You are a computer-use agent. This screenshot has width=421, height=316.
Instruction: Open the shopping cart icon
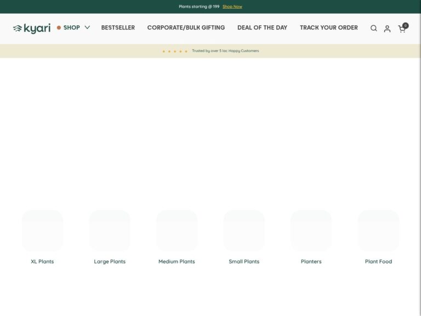click(x=402, y=29)
